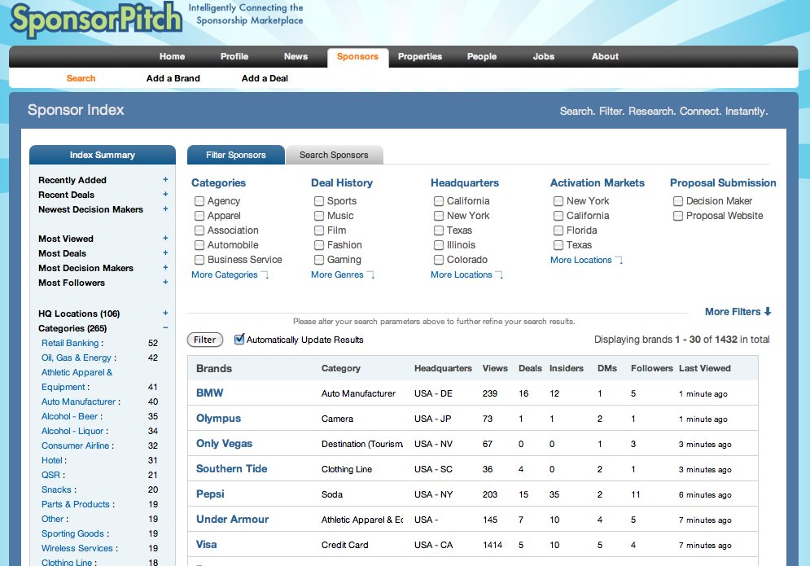Open the Home menu item
This screenshot has width=810, height=566.
(172, 56)
